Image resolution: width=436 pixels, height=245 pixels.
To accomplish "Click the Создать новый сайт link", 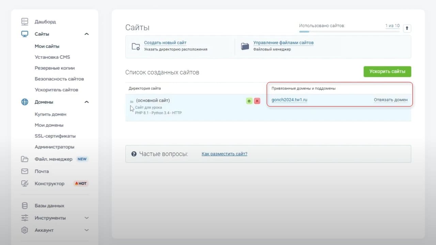I will click(x=165, y=43).
